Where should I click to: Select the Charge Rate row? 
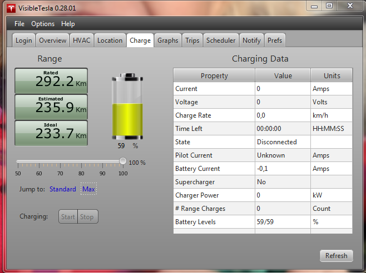[263, 115]
